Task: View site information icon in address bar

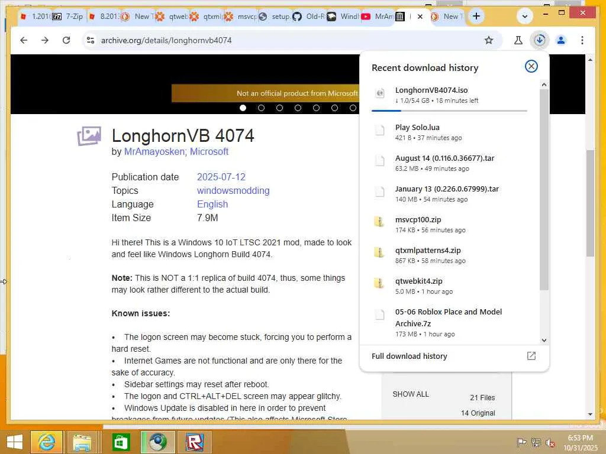Action: [x=91, y=40]
